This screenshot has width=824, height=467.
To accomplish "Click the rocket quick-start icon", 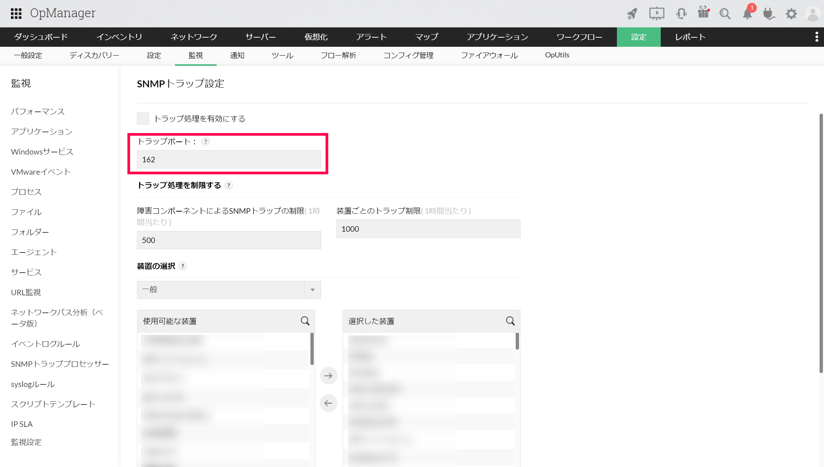I will (x=632, y=14).
